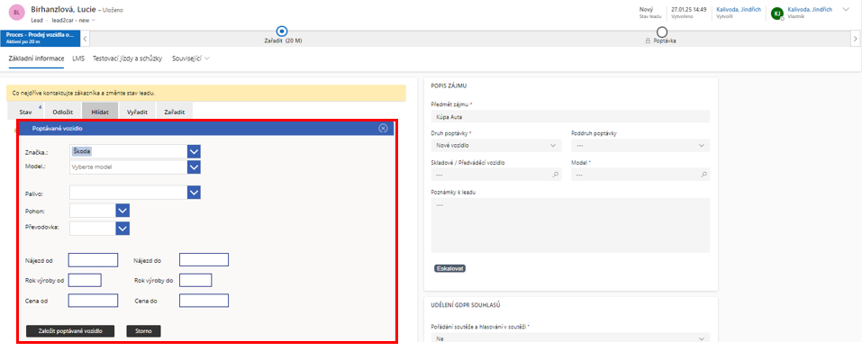Open the LMS tab
The image size is (862, 360).
(x=78, y=58)
